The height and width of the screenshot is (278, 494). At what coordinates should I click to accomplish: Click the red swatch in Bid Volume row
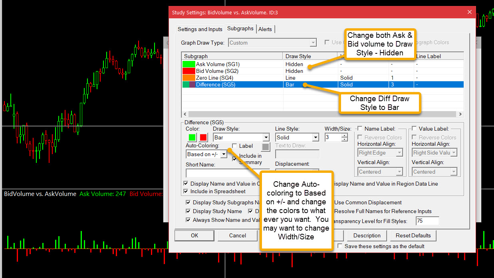(x=188, y=71)
